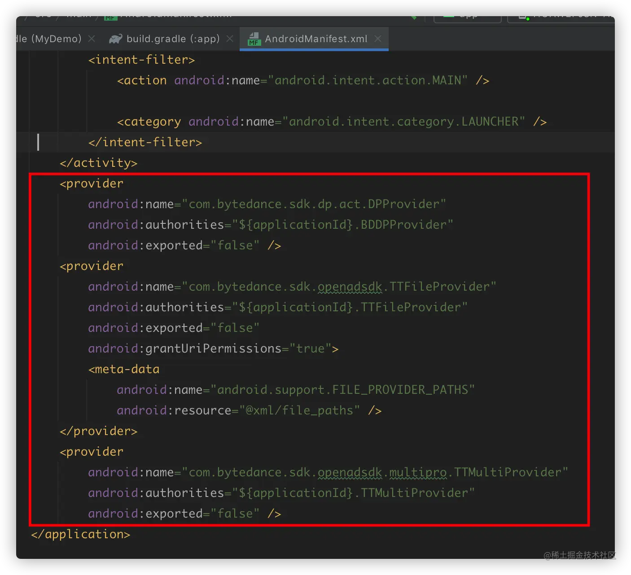Screen dimensions: 631x575
Task: Click the Gradle elephant icon on build.gradle tab
Action: tap(115, 39)
